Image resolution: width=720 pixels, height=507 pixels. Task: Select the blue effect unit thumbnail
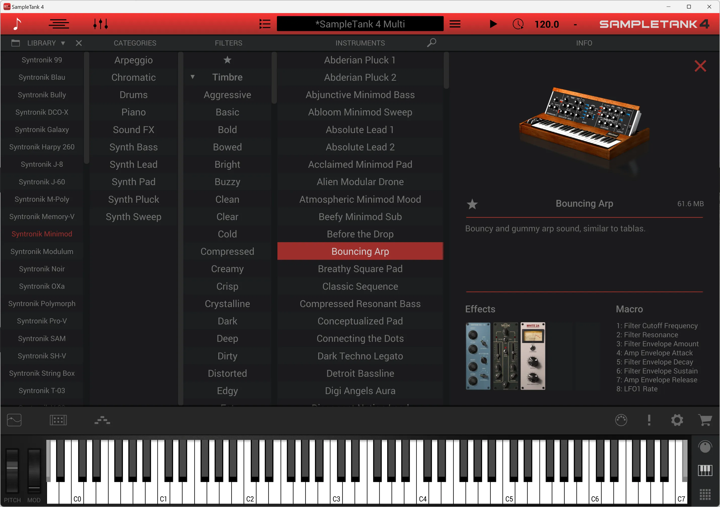[478, 356]
